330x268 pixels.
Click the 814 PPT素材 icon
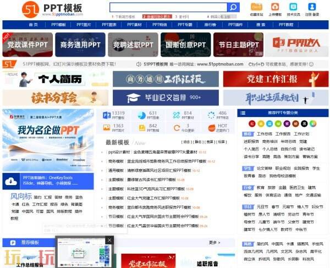[x=177, y=115]
